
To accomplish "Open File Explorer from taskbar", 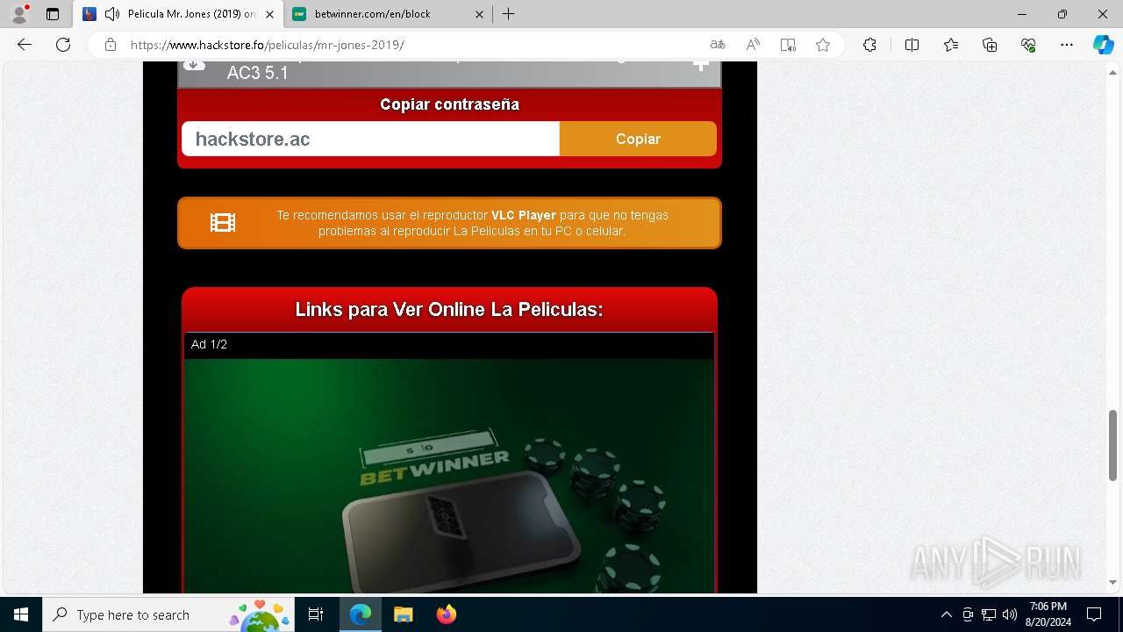I will tap(403, 614).
